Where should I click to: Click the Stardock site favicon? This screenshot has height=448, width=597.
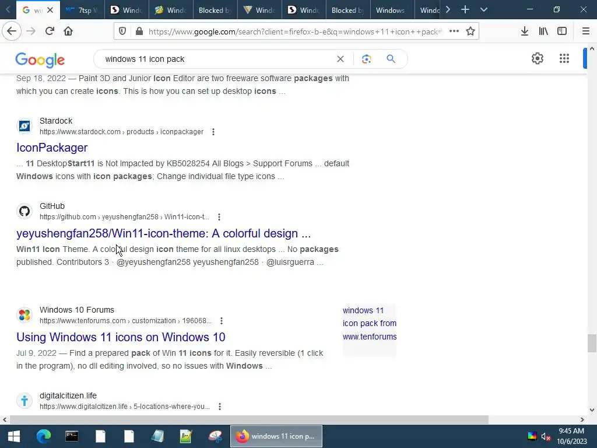pyautogui.click(x=24, y=126)
